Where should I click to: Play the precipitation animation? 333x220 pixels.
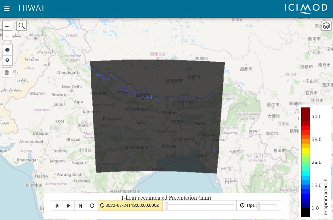[x=69, y=206]
